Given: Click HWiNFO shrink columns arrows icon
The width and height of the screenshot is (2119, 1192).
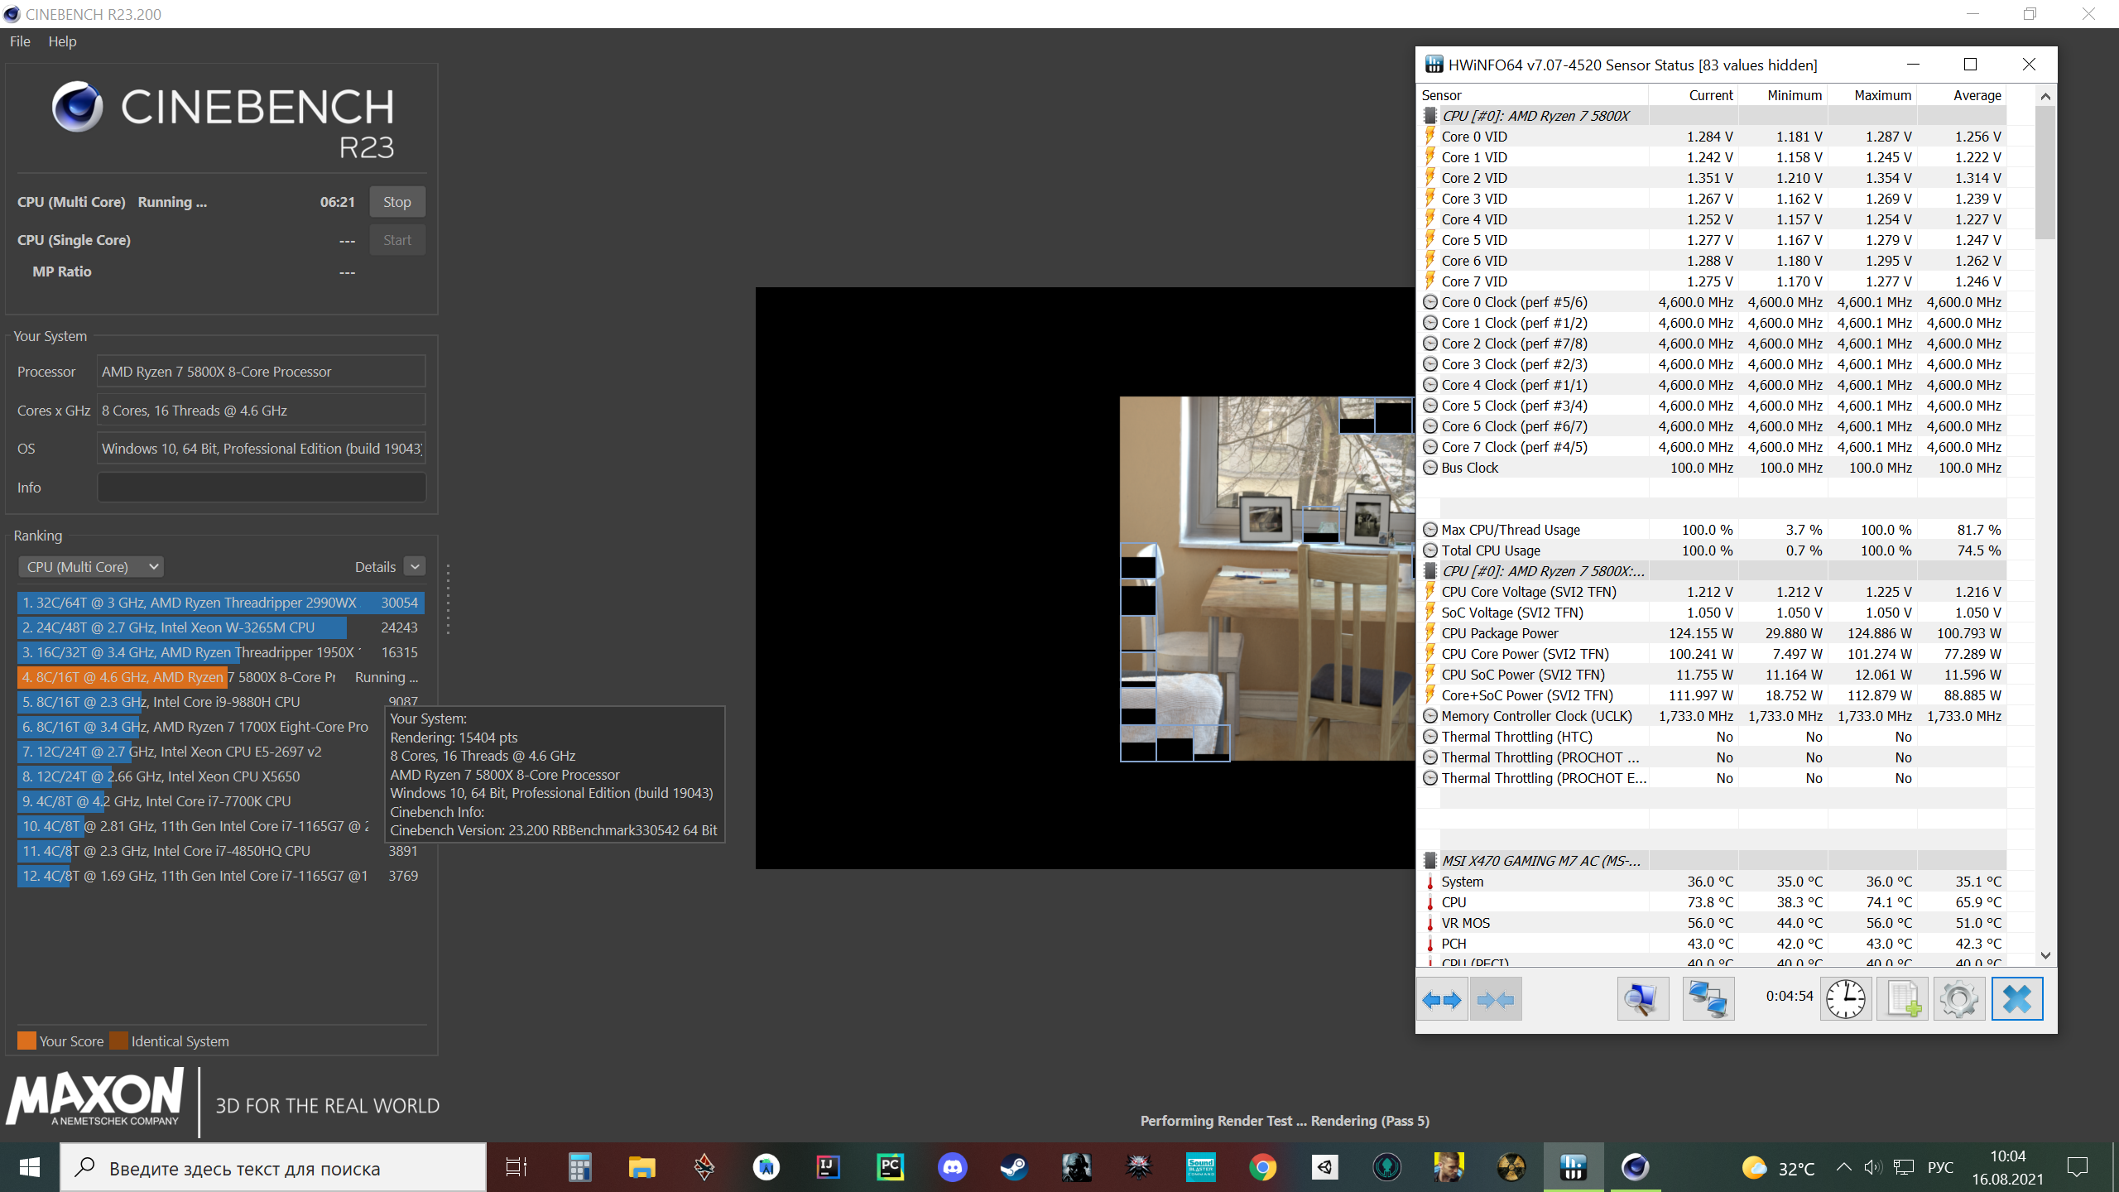Looking at the screenshot, I should click(x=1496, y=1000).
